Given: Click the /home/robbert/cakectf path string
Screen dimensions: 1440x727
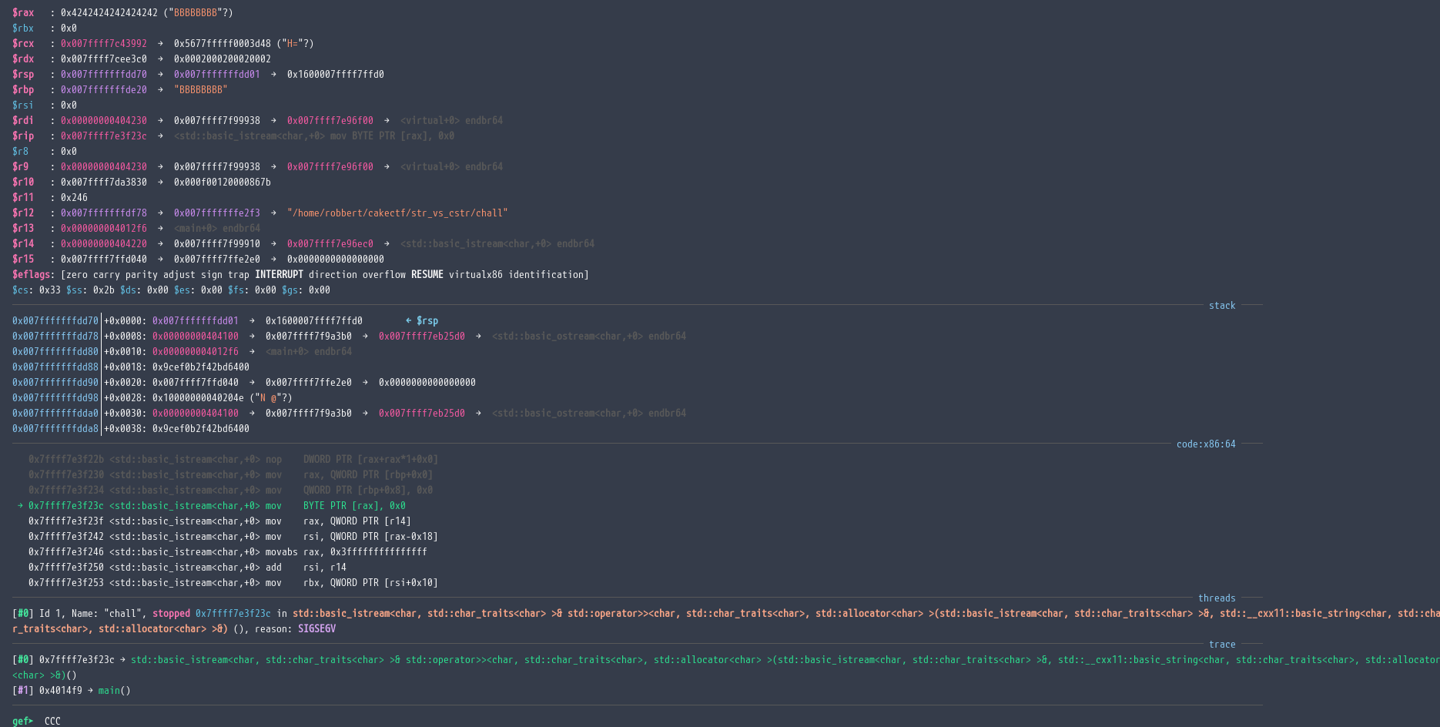Looking at the screenshot, I should (397, 213).
